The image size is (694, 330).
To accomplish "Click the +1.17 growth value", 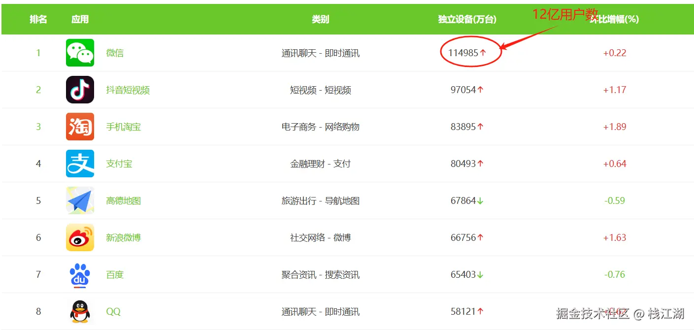I will [x=615, y=90].
